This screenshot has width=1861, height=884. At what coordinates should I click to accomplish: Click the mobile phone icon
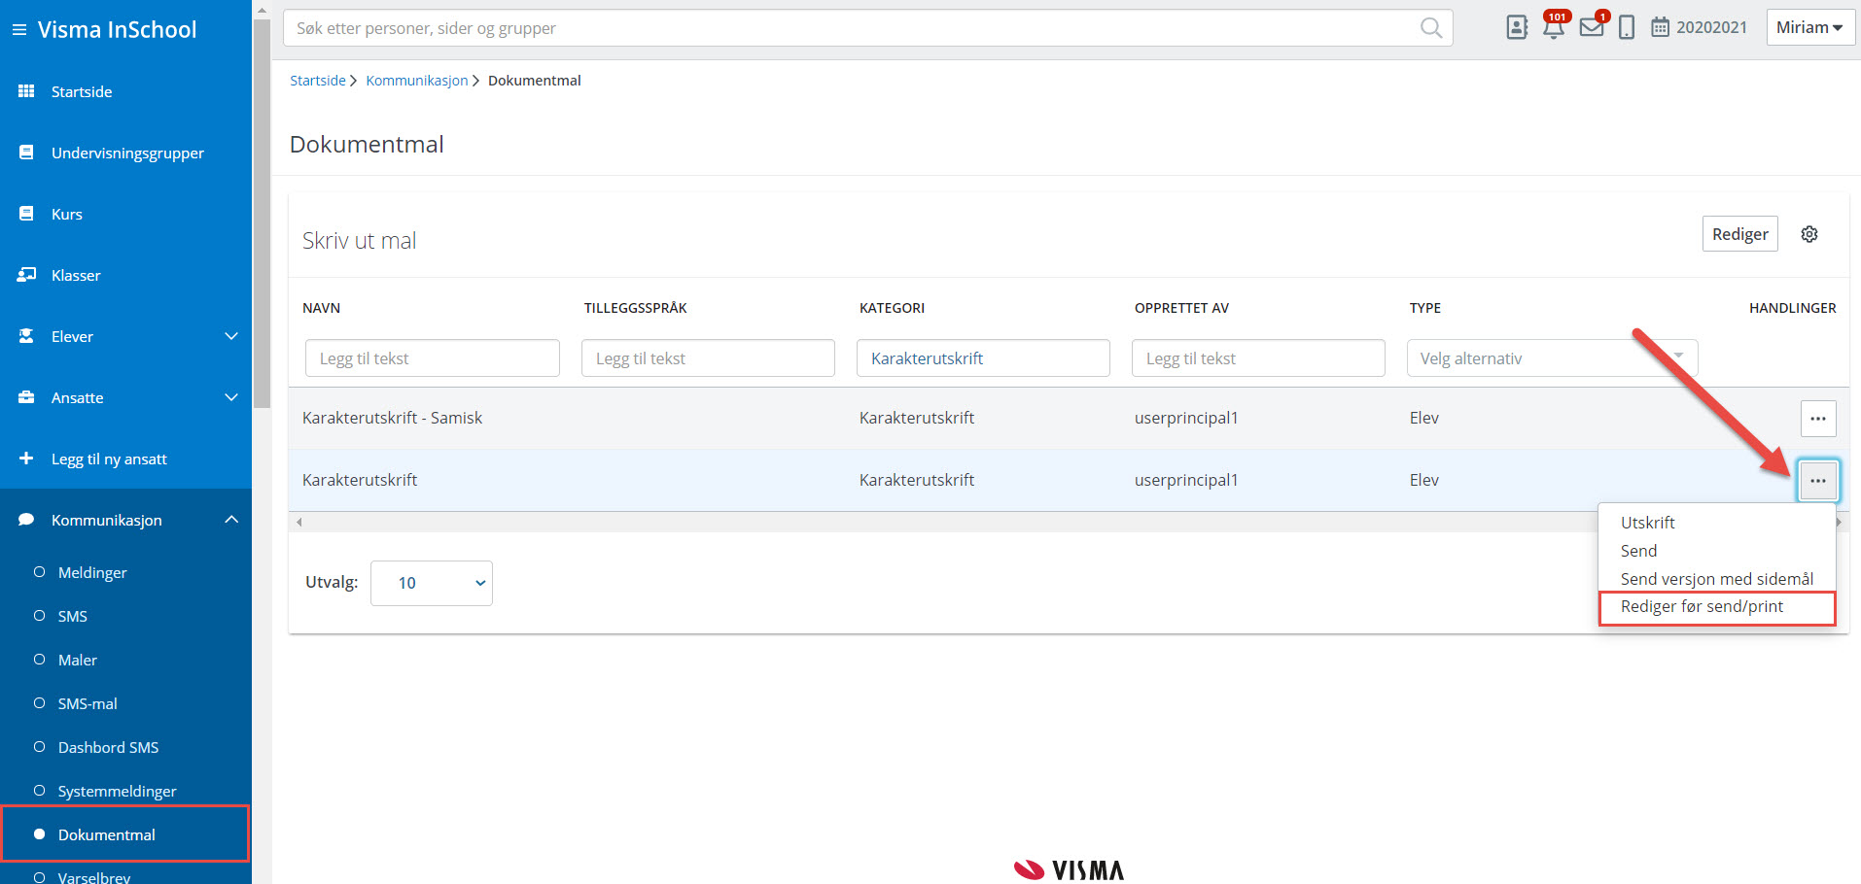point(1627,27)
